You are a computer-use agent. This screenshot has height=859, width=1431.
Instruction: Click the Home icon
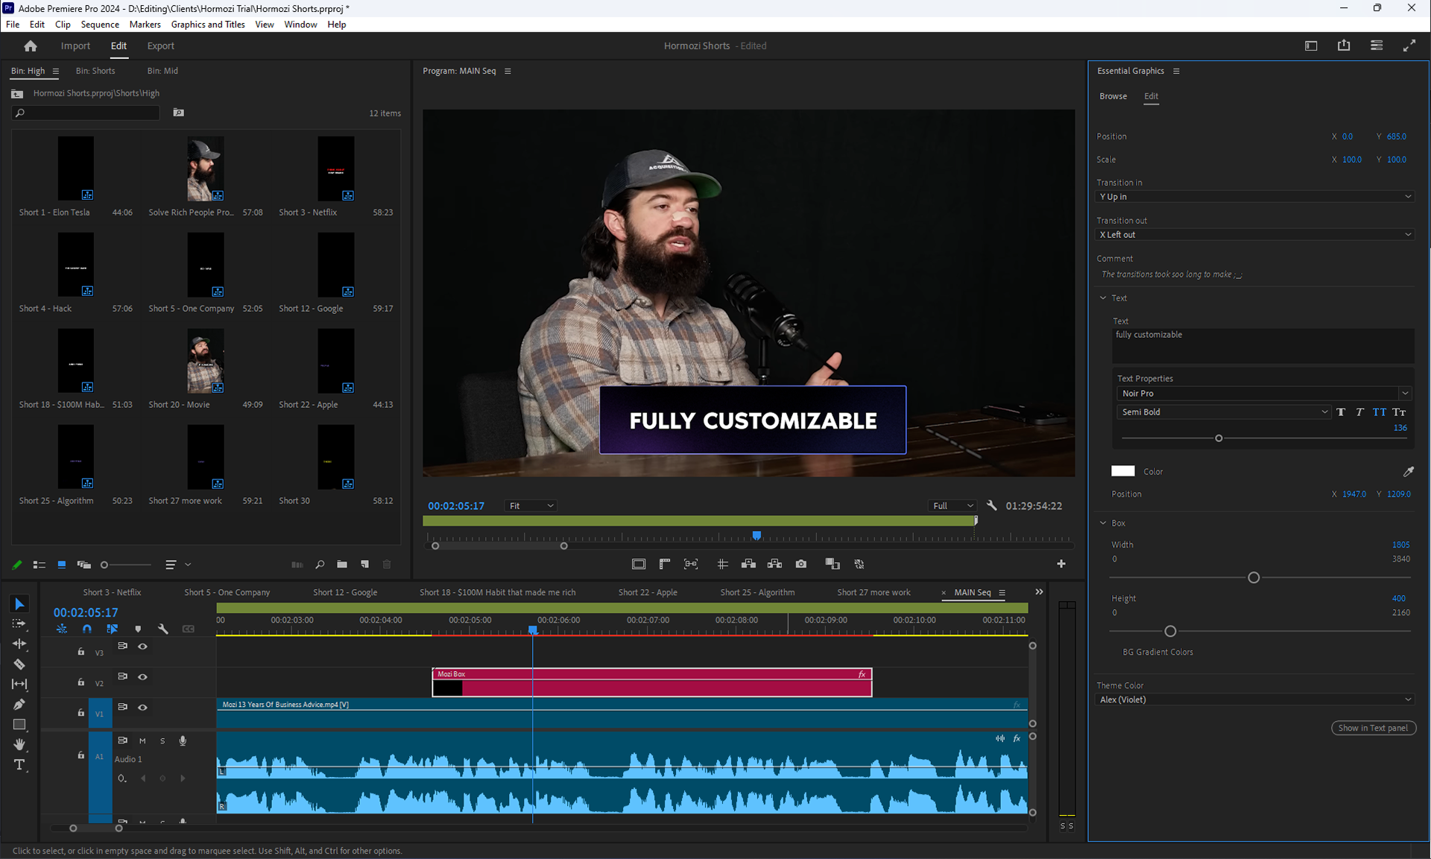tap(31, 45)
